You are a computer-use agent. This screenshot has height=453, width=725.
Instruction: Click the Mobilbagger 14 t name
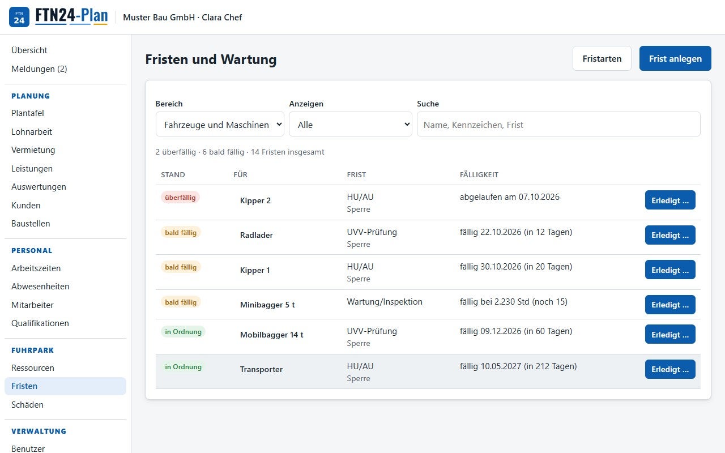(x=272, y=335)
